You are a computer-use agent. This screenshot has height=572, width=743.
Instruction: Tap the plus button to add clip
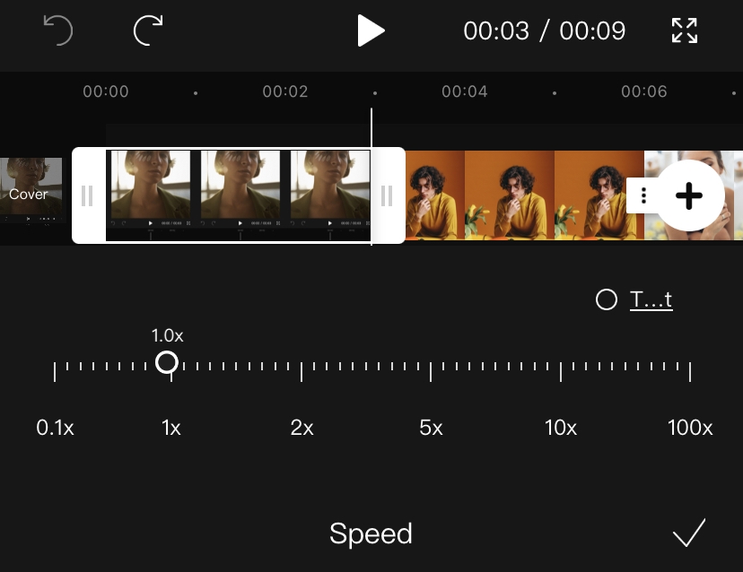pyautogui.click(x=689, y=195)
